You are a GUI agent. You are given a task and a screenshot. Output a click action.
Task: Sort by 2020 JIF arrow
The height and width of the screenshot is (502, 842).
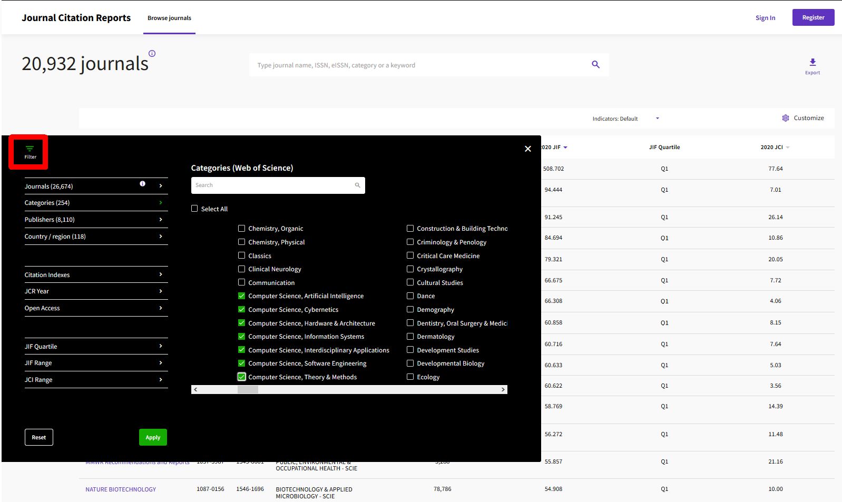pyautogui.click(x=565, y=147)
